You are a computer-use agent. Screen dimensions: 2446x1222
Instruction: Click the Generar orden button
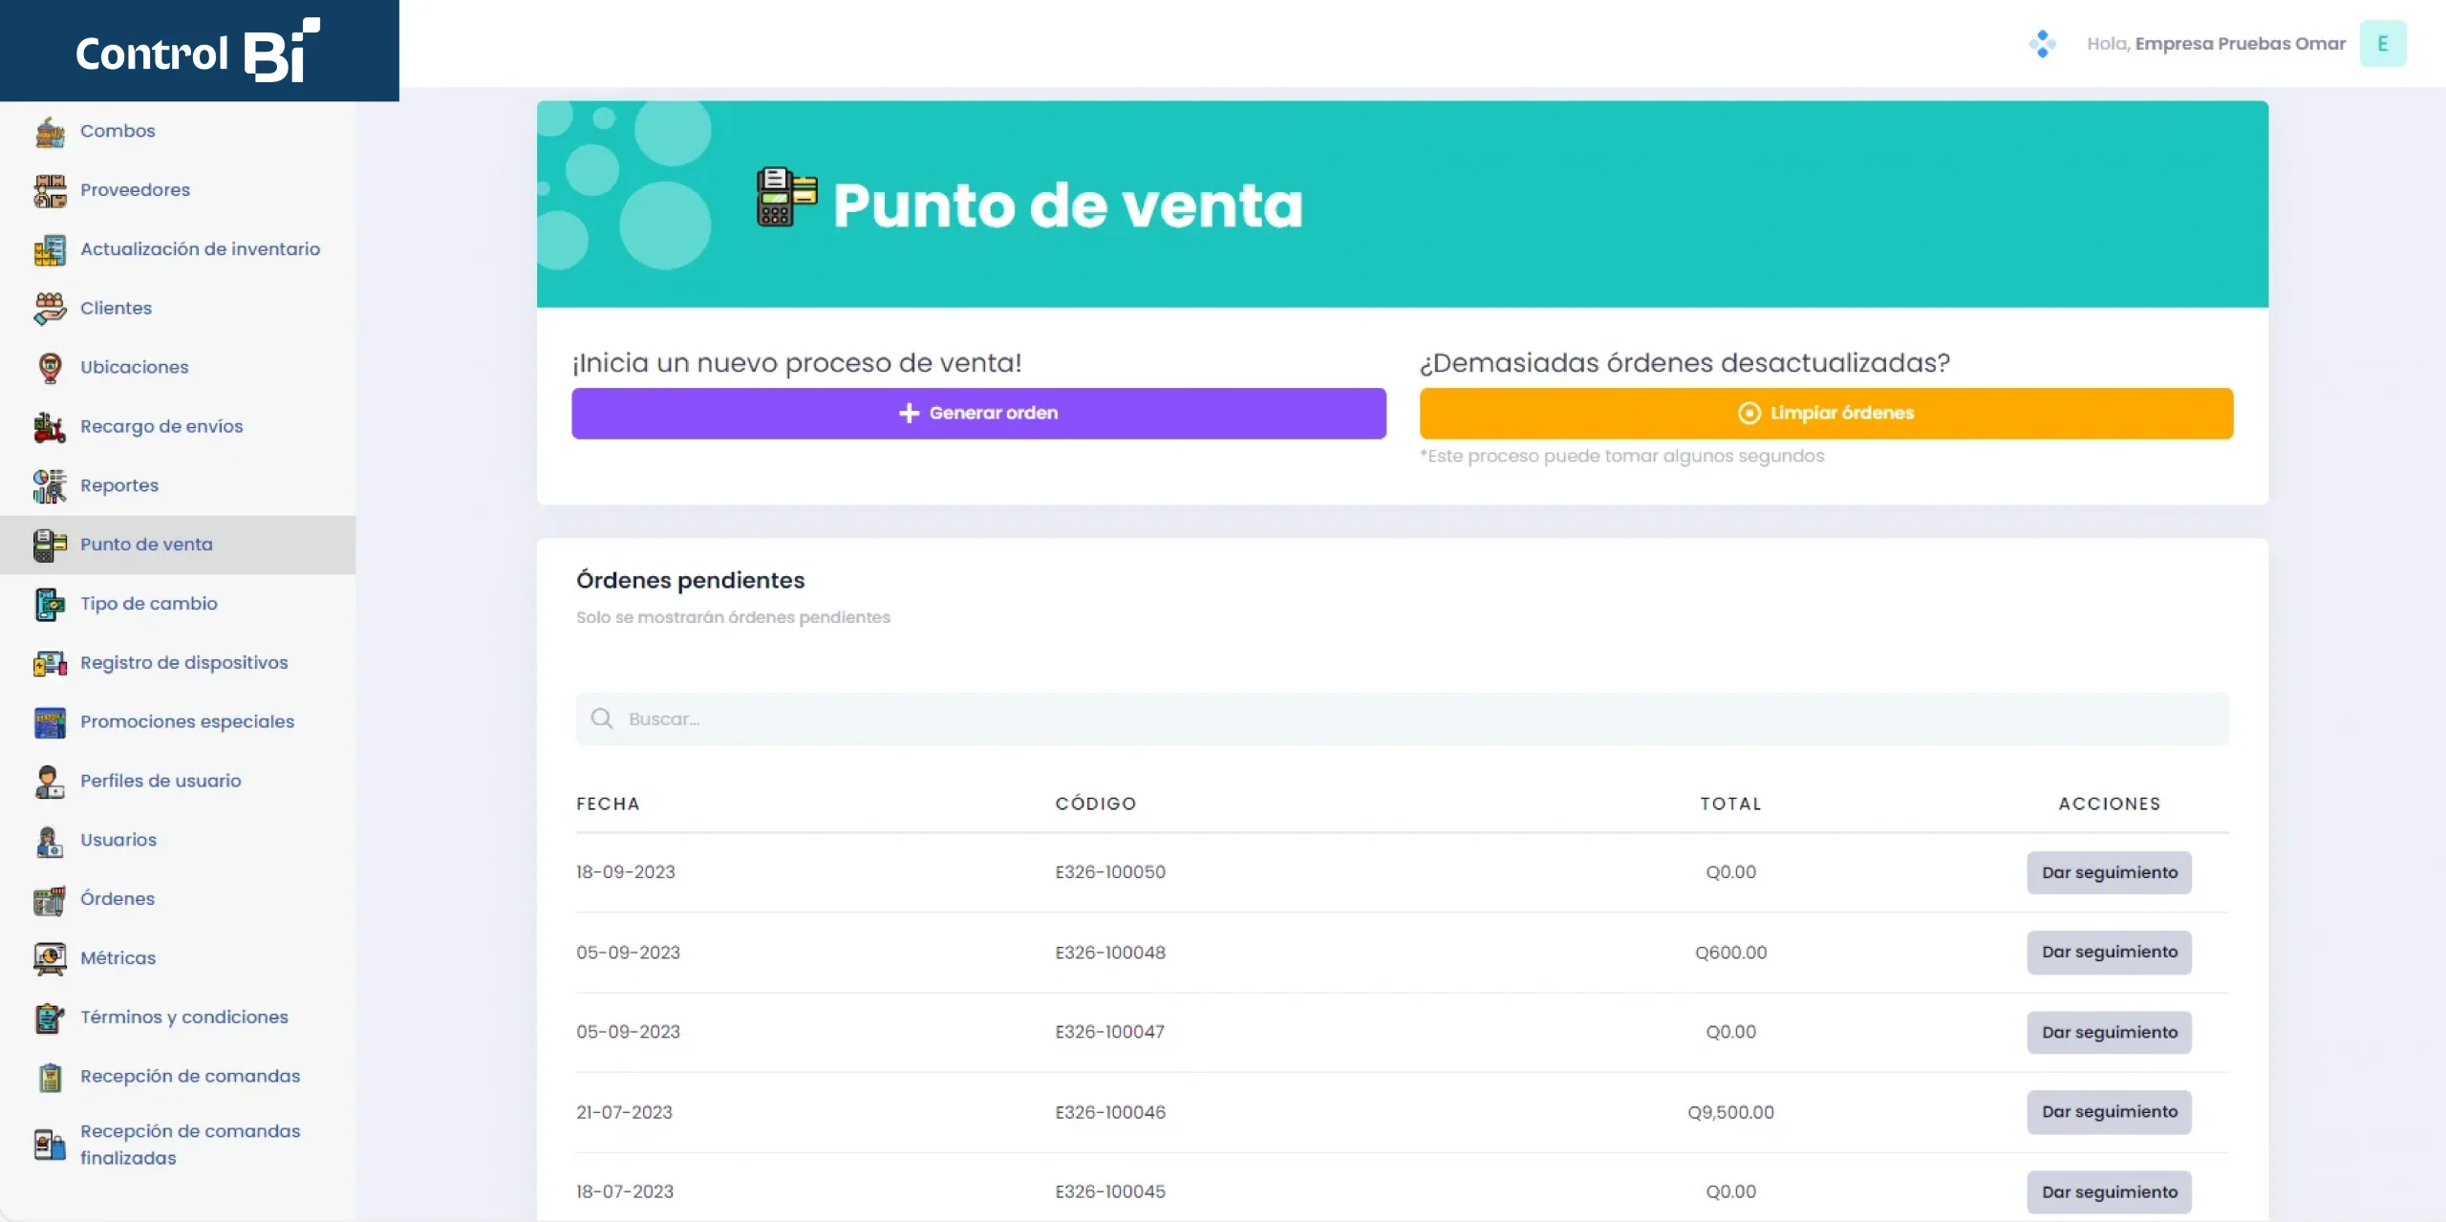tap(978, 414)
